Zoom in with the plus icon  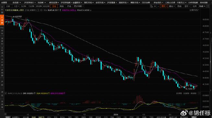point(155,6)
